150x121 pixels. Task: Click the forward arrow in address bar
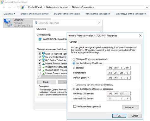[9, 7]
